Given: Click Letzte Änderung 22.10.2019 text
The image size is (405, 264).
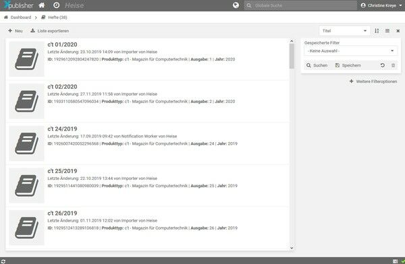Looking at the screenshot, I should pos(103,178).
